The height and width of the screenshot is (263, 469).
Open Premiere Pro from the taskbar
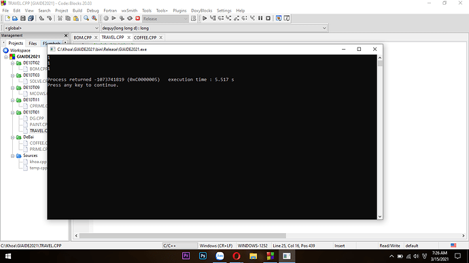tap(186, 256)
